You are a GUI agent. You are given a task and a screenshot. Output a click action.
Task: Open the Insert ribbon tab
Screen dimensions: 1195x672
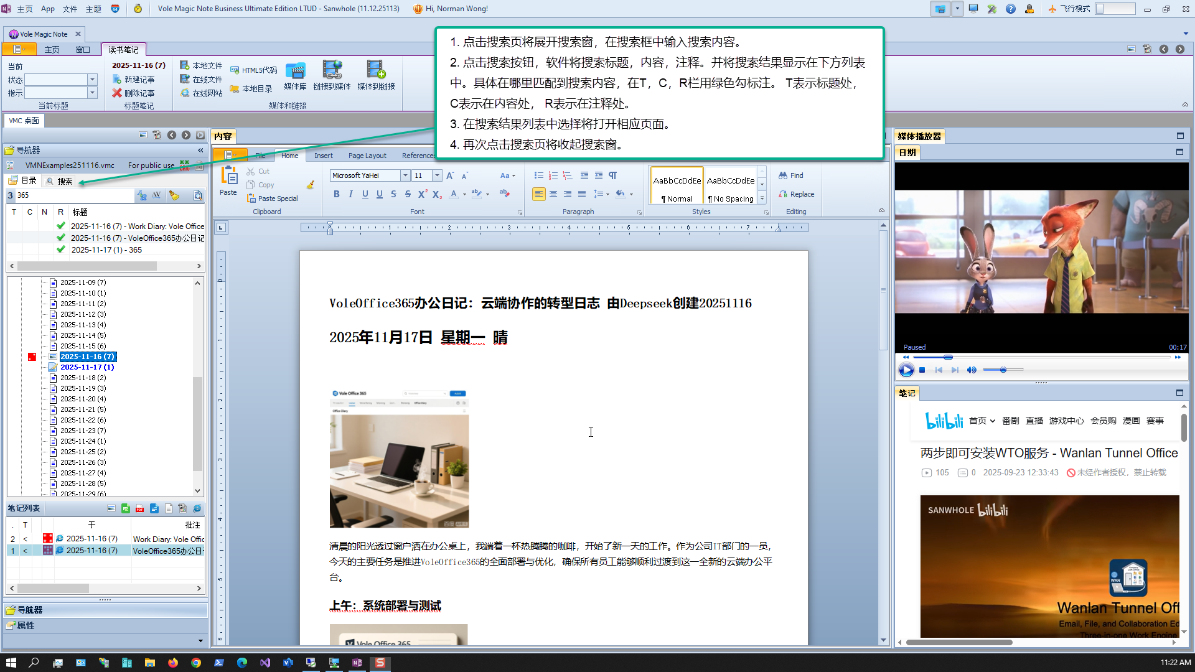323,156
